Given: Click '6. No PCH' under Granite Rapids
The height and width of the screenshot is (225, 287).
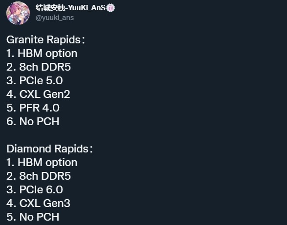Looking at the screenshot, I should [x=33, y=121].
